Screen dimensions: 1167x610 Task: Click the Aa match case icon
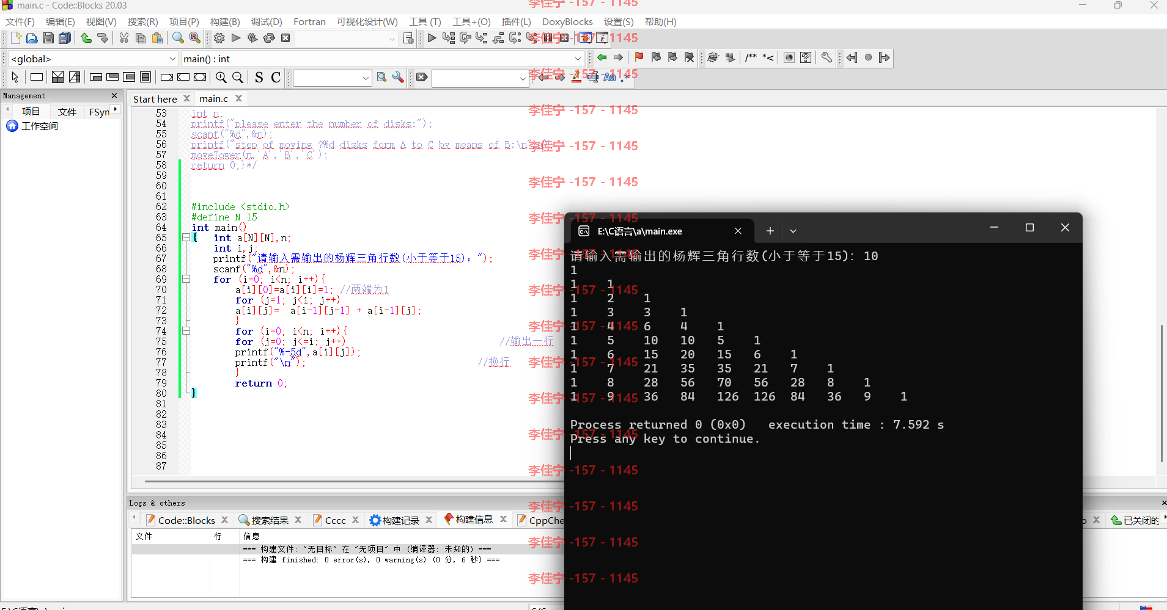pyautogui.click(x=609, y=77)
